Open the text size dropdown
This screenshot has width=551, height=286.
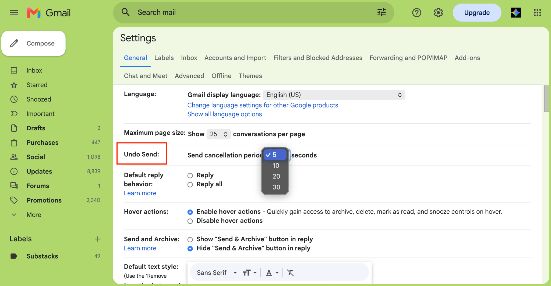pos(250,273)
